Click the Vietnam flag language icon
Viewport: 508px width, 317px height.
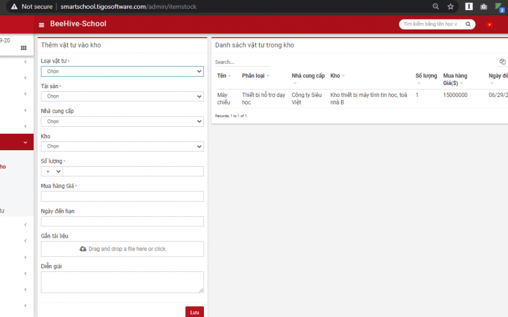tap(489, 25)
